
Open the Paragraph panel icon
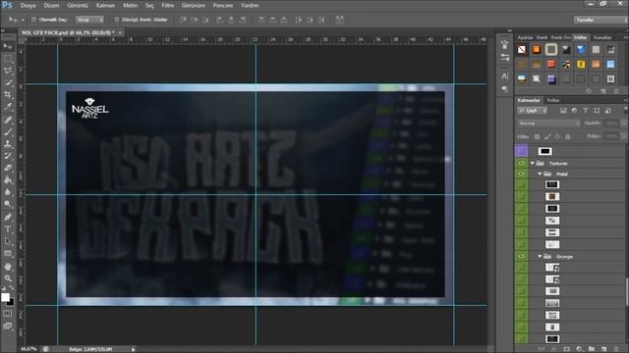click(504, 89)
